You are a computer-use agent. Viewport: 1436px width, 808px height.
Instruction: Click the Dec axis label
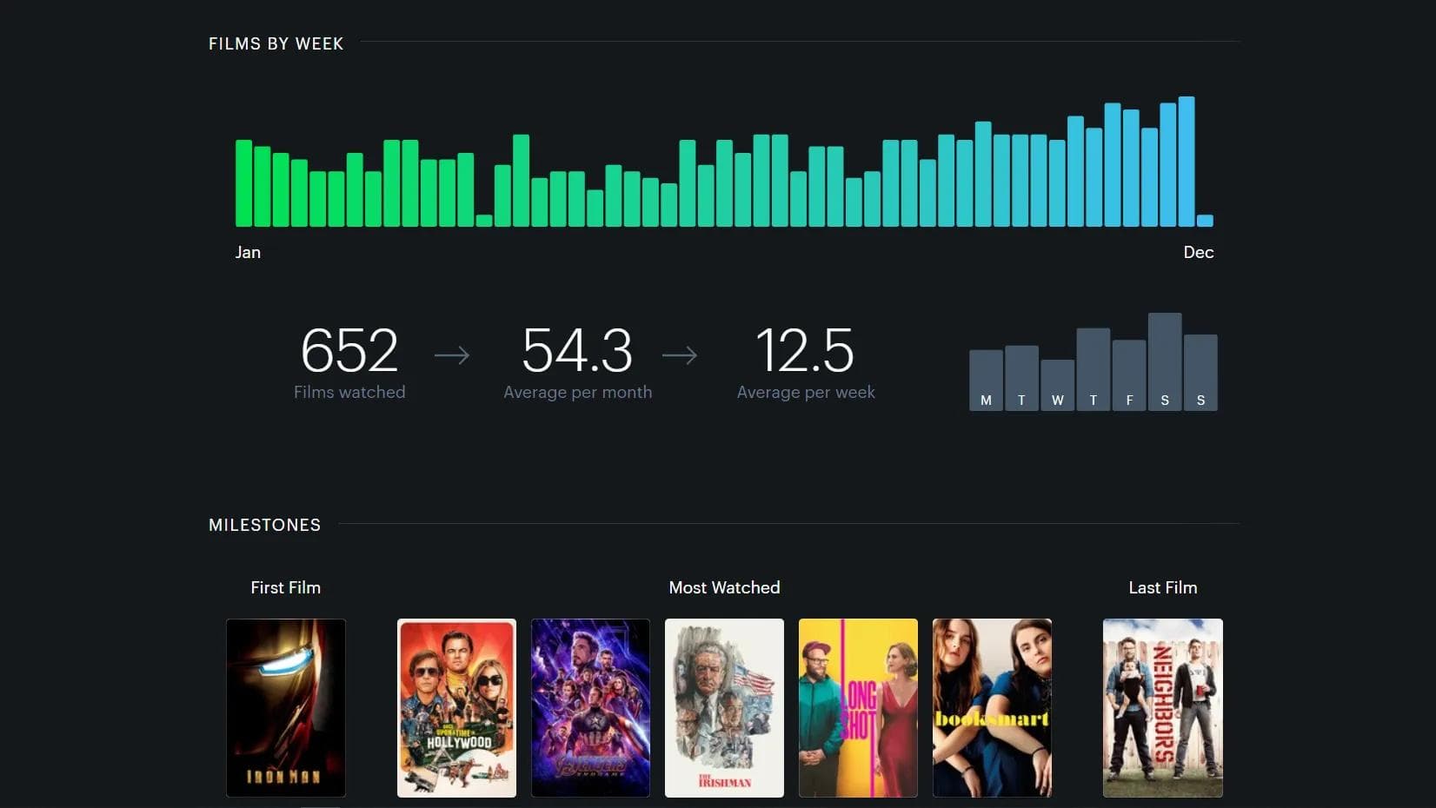click(1199, 252)
